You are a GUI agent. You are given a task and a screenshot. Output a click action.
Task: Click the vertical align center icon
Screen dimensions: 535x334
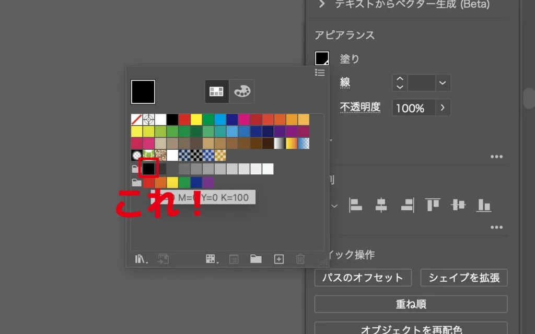click(x=458, y=205)
